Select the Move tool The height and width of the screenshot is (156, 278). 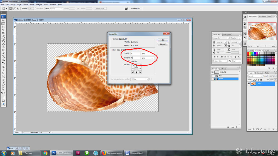3,21
